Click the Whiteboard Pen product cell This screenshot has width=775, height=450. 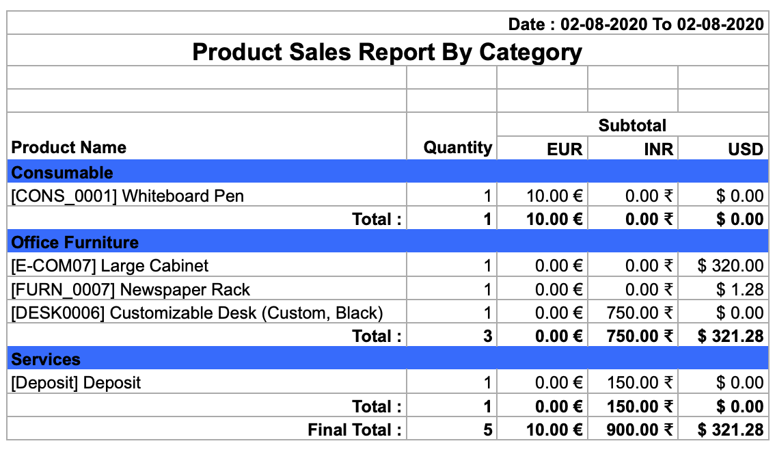(x=207, y=196)
